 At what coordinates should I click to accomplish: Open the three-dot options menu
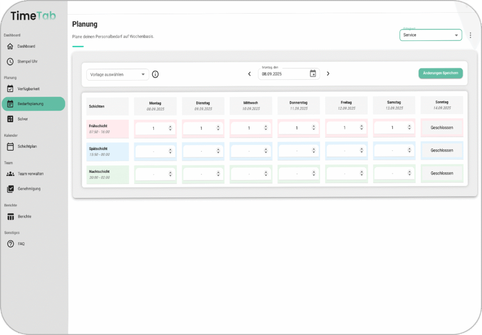click(470, 35)
